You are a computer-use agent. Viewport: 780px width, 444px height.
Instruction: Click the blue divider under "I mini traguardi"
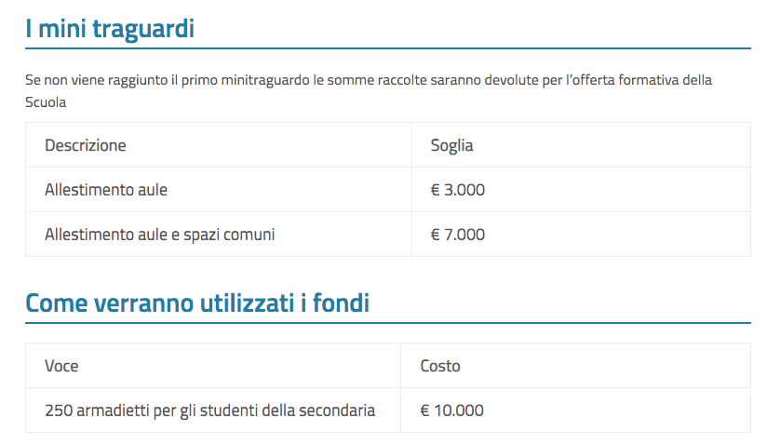[x=388, y=48]
